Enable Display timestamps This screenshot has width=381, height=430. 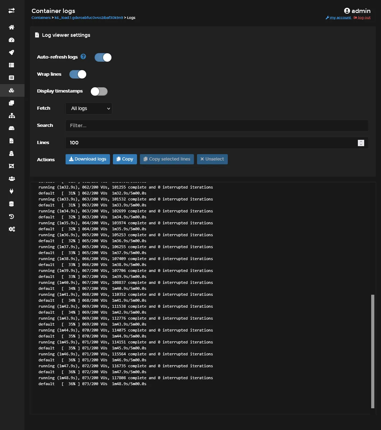tap(99, 91)
